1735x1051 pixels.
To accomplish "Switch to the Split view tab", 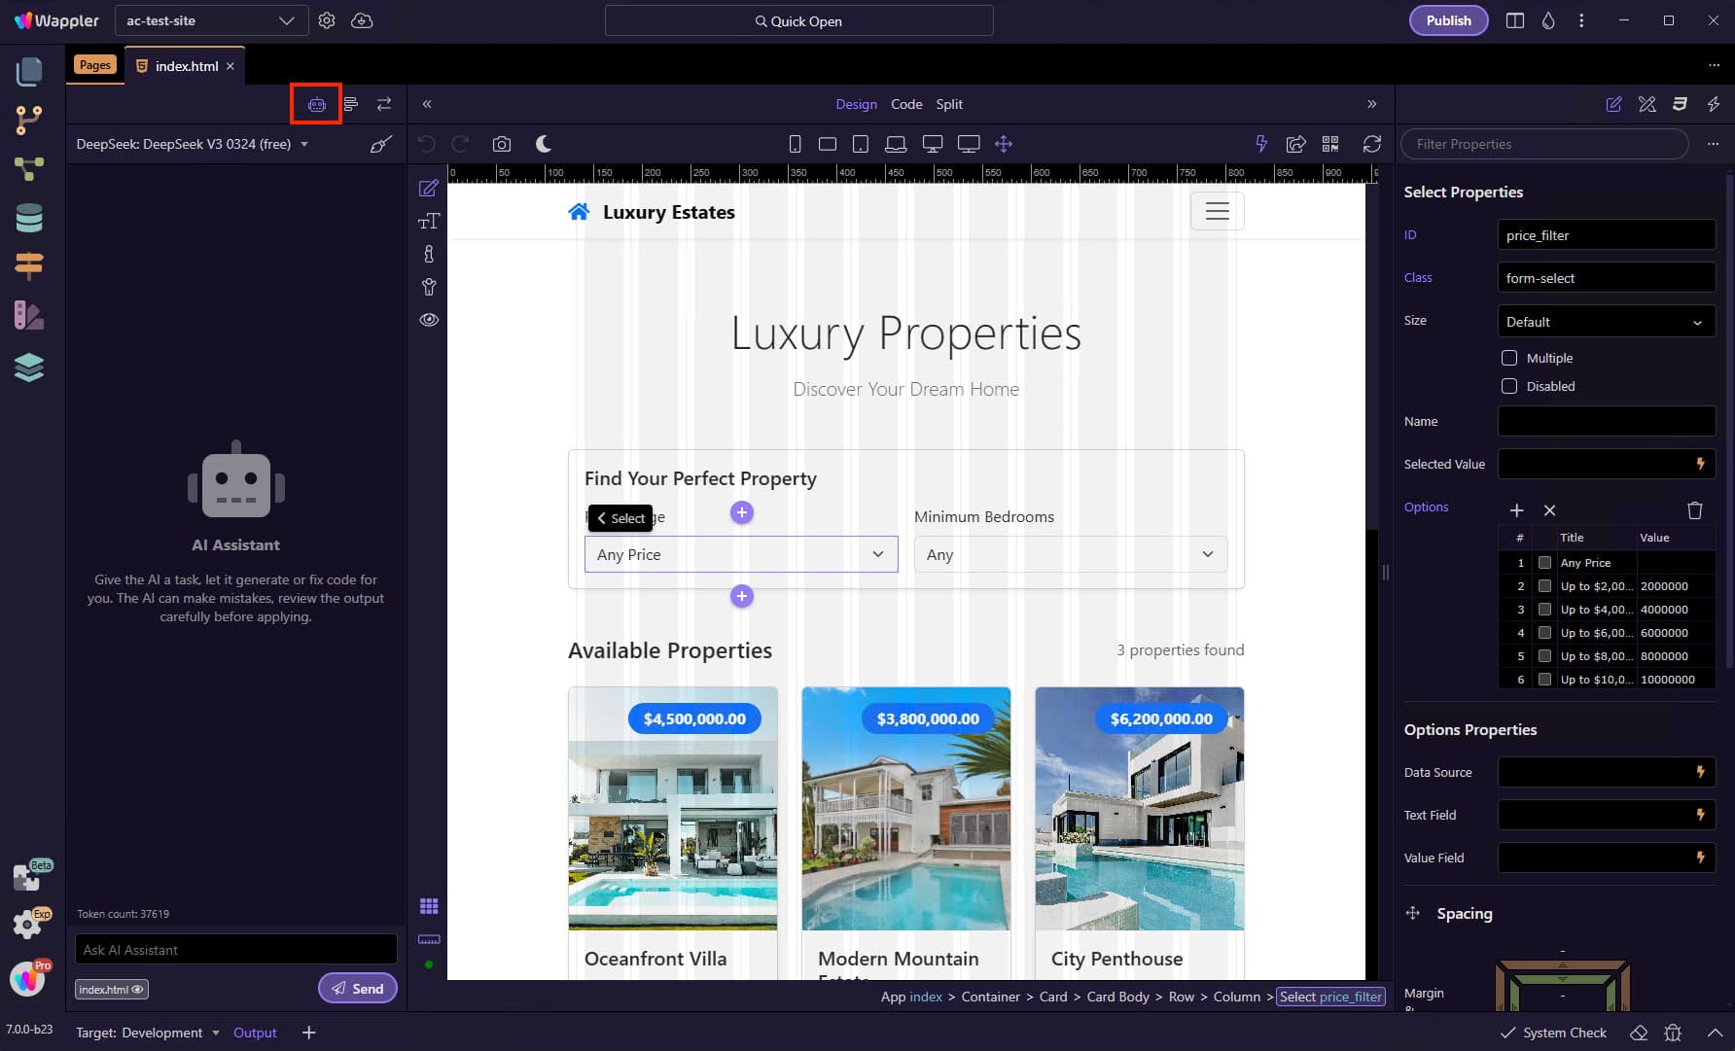I will [x=949, y=104].
